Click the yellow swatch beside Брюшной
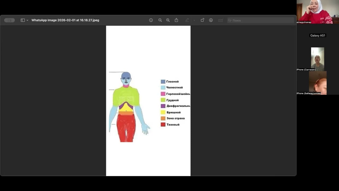The width and height of the screenshot is (339, 191). click(x=163, y=112)
